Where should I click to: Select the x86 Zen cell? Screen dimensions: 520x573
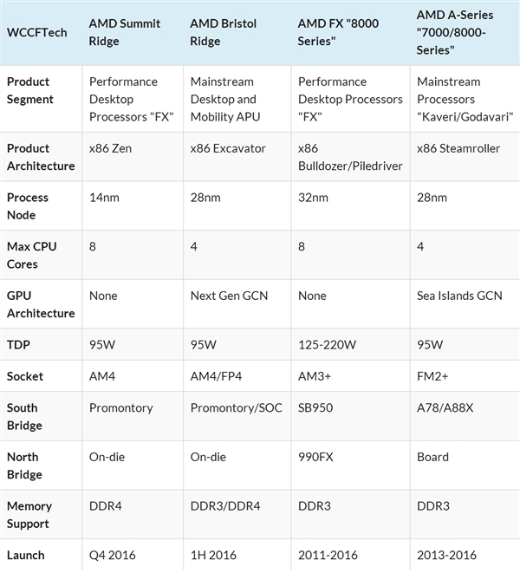114,148
